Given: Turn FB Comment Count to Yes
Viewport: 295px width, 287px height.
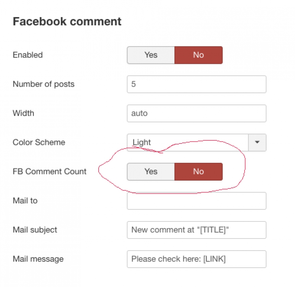Looking at the screenshot, I should (x=151, y=172).
